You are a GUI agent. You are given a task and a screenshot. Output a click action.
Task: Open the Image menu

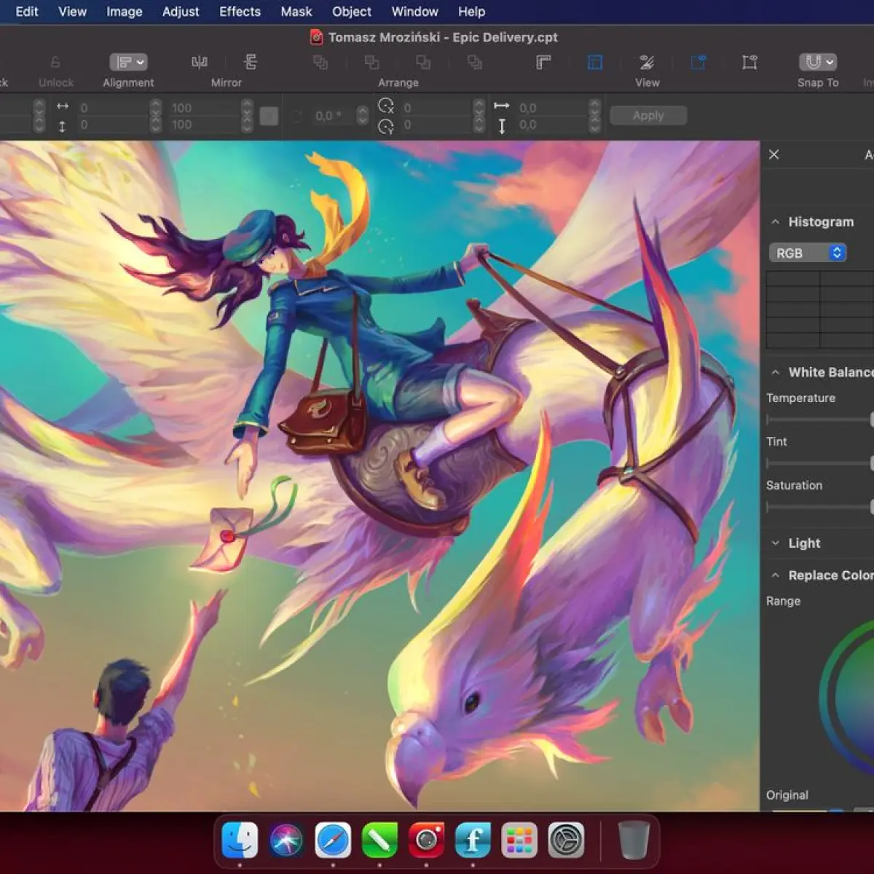point(125,12)
